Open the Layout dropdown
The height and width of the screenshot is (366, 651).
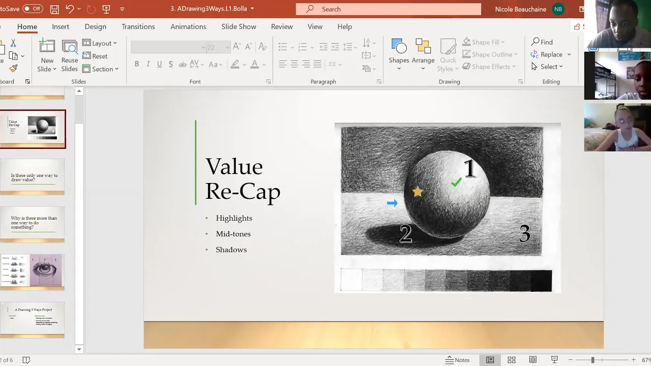[x=100, y=43]
